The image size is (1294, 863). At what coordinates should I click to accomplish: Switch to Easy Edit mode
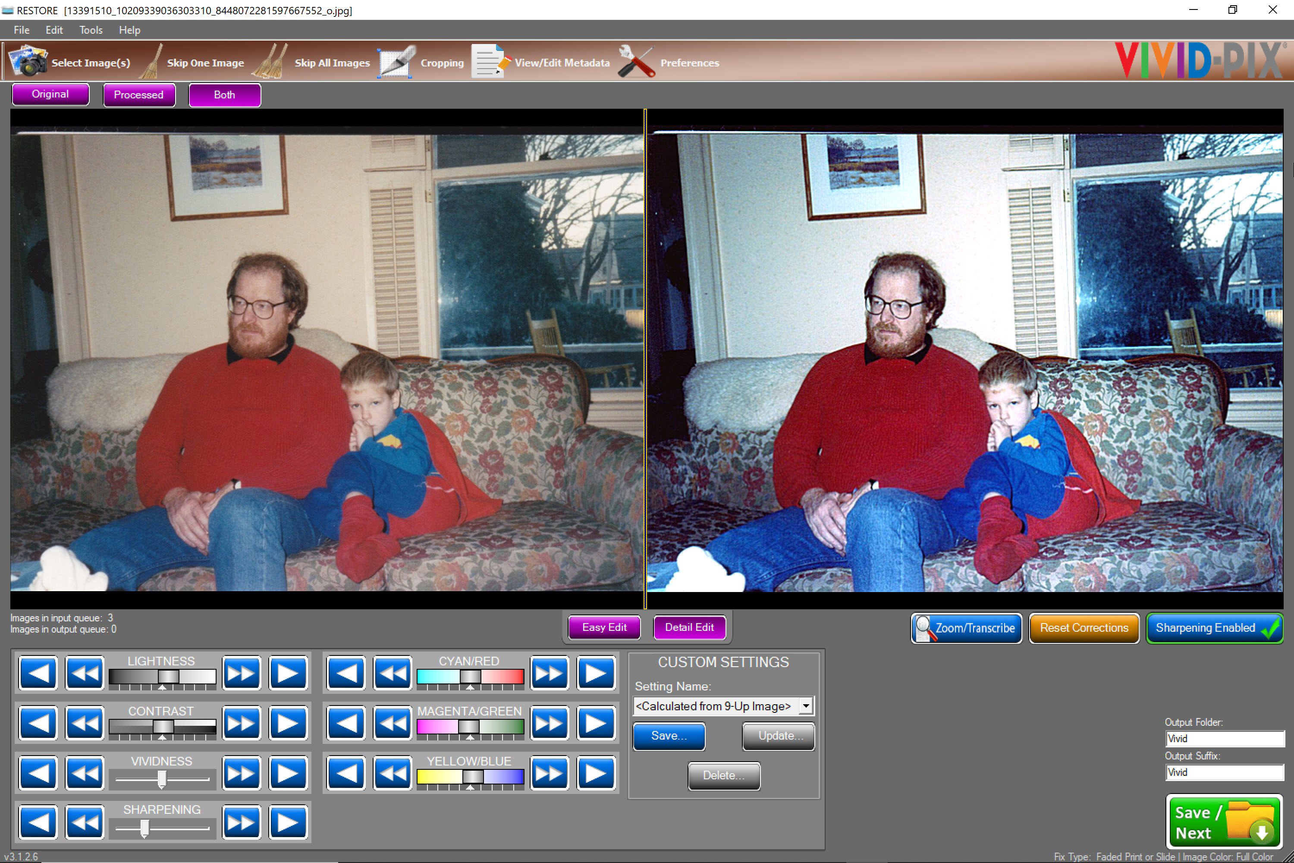pyautogui.click(x=604, y=627)
